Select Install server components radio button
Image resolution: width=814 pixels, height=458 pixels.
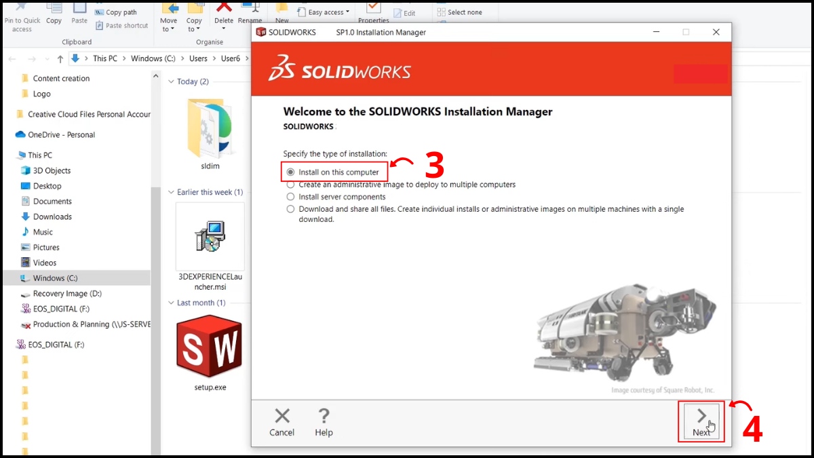(291, 197)
